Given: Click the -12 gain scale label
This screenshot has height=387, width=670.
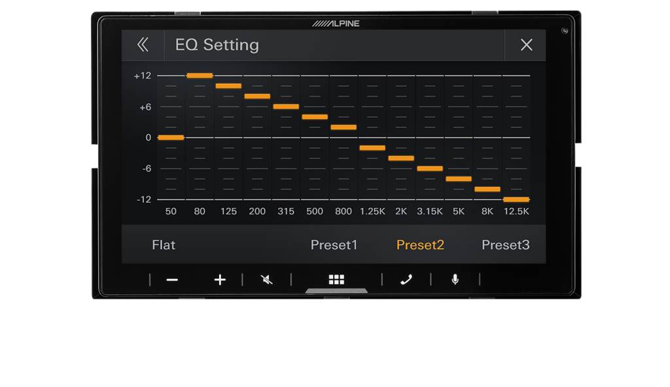Looking at the screenshot, I should coord(144,199).
